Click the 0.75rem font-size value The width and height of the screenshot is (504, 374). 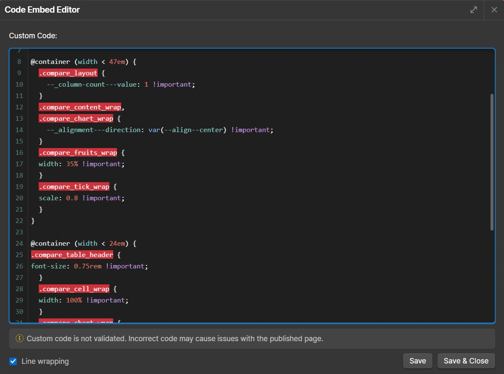pos(88,266)
